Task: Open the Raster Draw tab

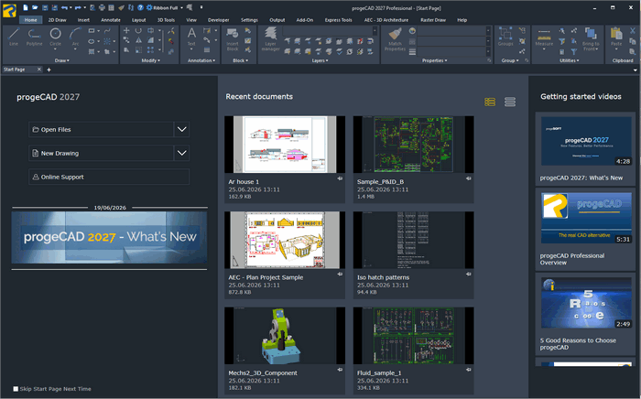Action: [433, 20]
